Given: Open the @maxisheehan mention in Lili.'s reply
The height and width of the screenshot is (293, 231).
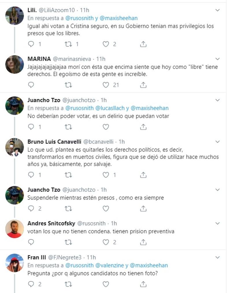Looking at the screenshot, I should click(x=119, y=18).
